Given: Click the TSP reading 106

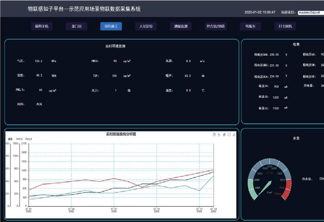Looking at the screenshot, I should (115, 76).
